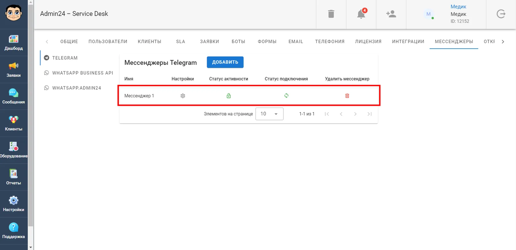The height and width of the screenshot is (250, 516).
Task: Click the logout icon in header
Action: point(501,14)
